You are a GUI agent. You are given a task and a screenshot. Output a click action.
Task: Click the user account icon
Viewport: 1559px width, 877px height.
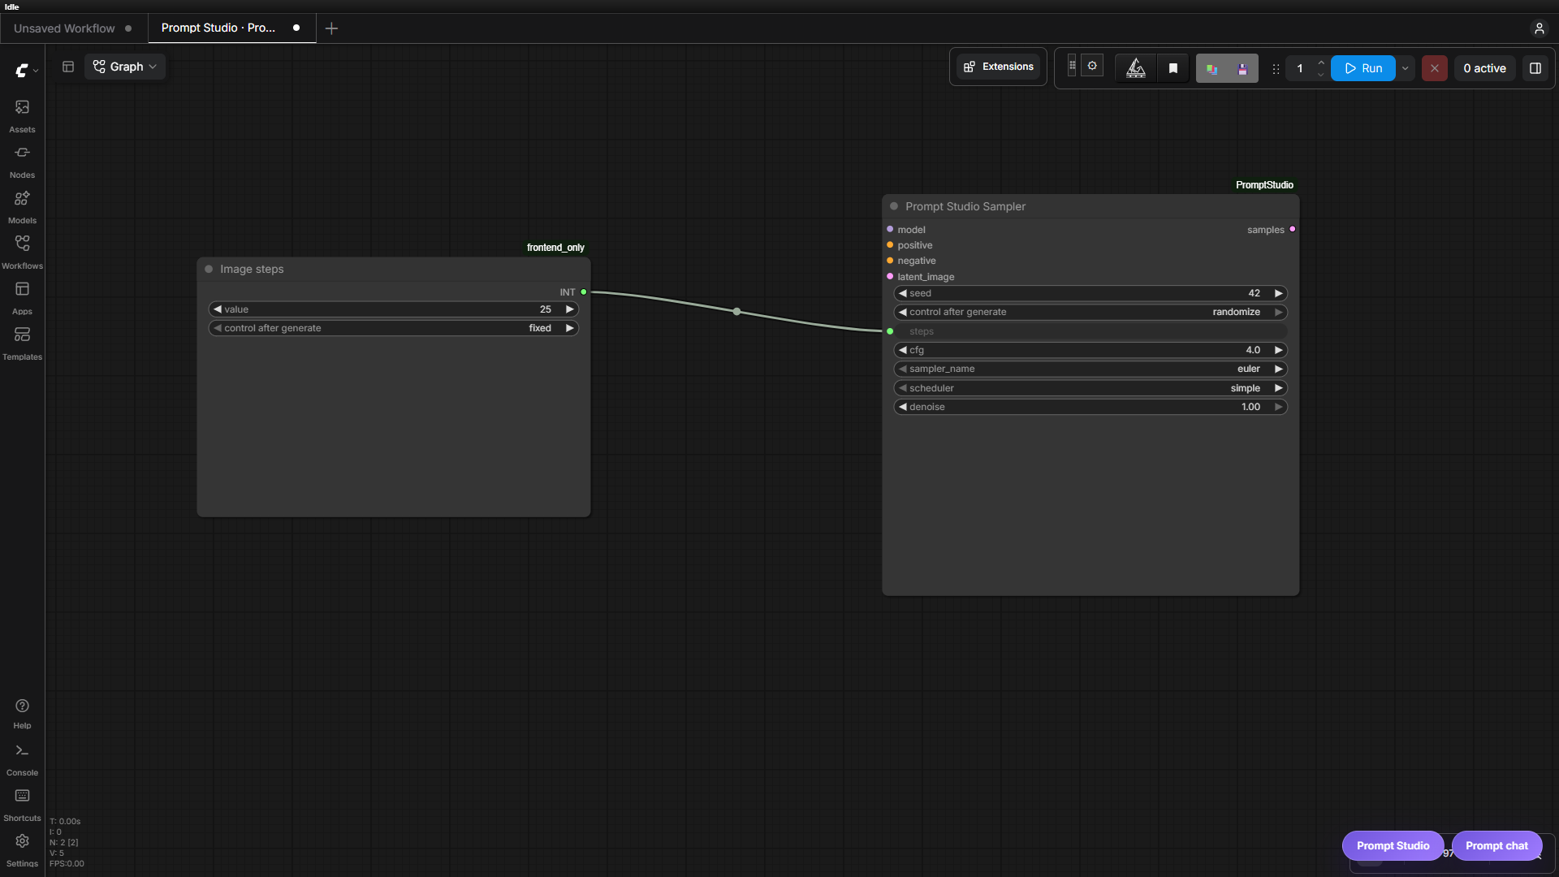pyautogui.click(x=1539, y=28)
